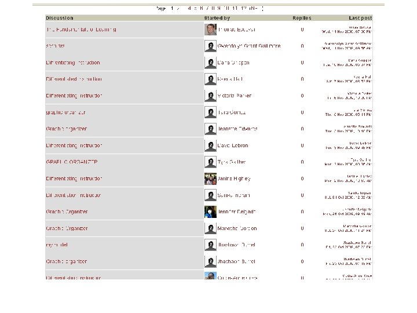
Task: Click the avatar in the third row, 'Differentiating instruction'
Action: [210, 63]
